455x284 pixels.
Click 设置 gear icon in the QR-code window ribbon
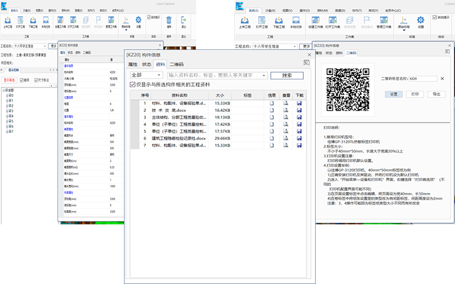point(420,20)
